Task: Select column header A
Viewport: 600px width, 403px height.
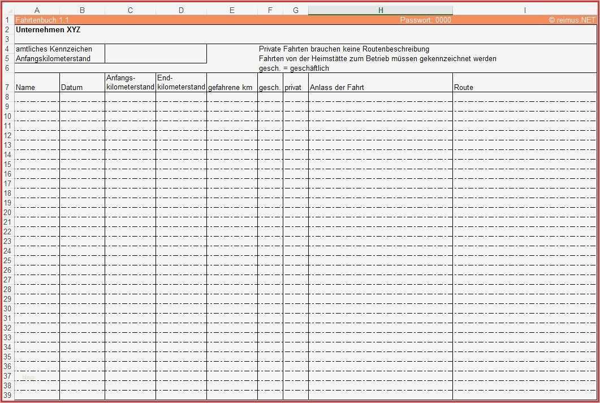Action: (37, 10)
